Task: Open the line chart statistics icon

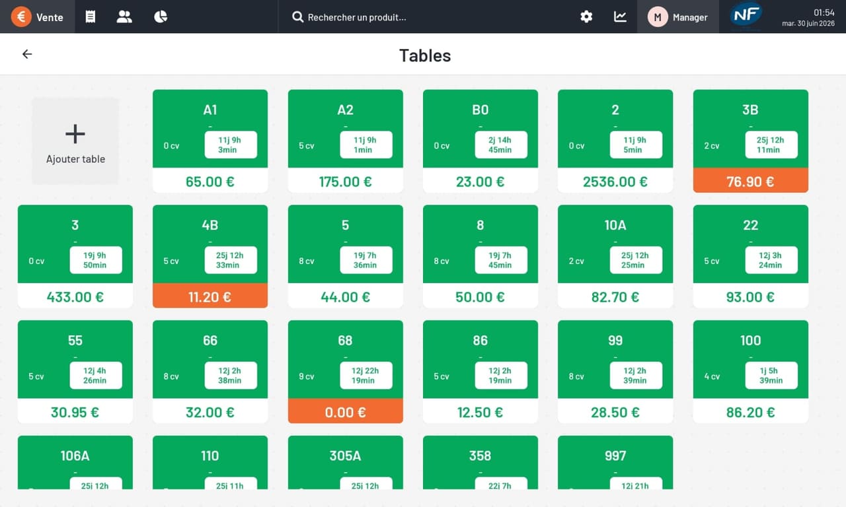Action: tap(620, 17)
